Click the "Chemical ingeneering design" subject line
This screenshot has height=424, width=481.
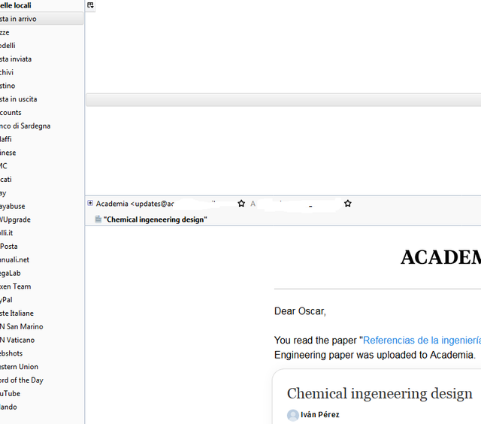[x=156, y=220]
